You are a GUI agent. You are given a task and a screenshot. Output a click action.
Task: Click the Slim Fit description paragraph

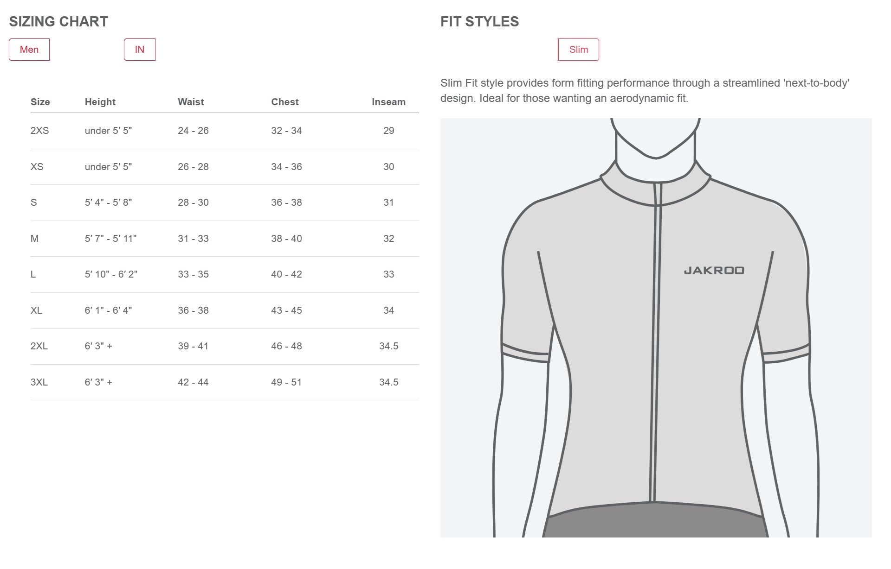point(645,90)
